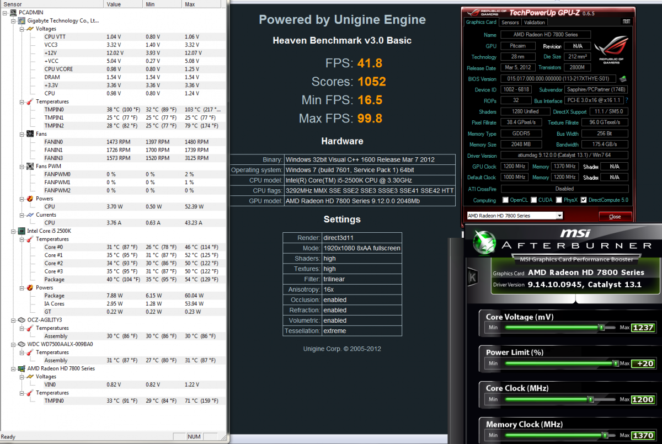Click the PCADMIN computer icon in HWMonitor

[x=14, y=12]
